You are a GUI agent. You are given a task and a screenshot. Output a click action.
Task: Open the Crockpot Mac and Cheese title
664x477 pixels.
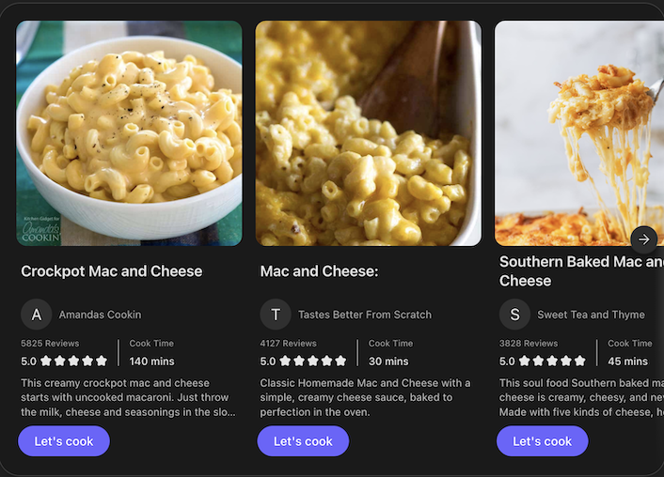click(111, 271)
